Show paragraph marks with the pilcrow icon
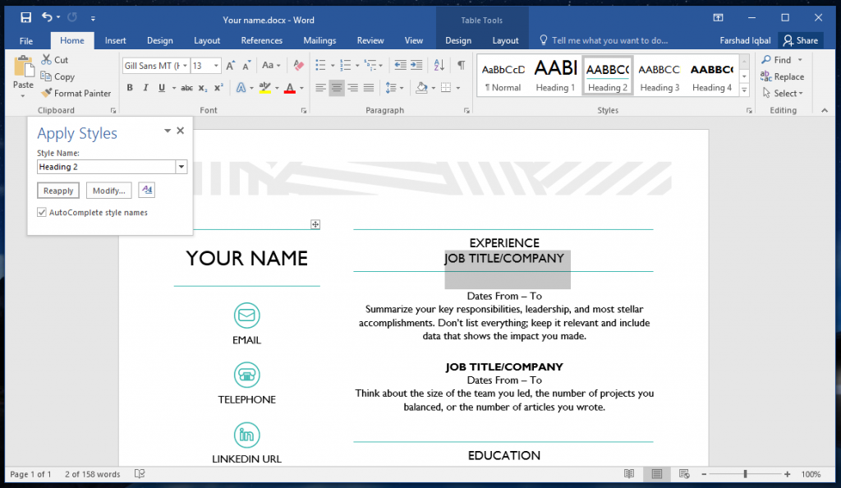The width and height of the screenshot is (841, 488). click(462, 65)
